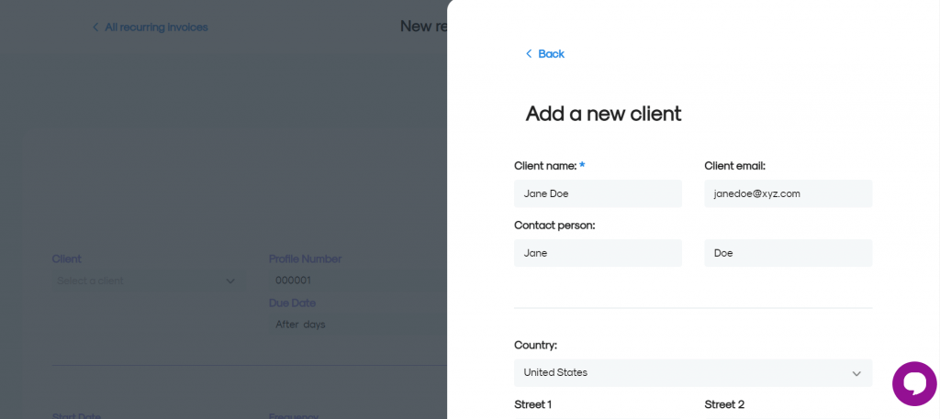Image resolution: width=940 pixels, height=419 pixels.
Task: Click the 'Add a new client' heading
Action: [603, 113]
